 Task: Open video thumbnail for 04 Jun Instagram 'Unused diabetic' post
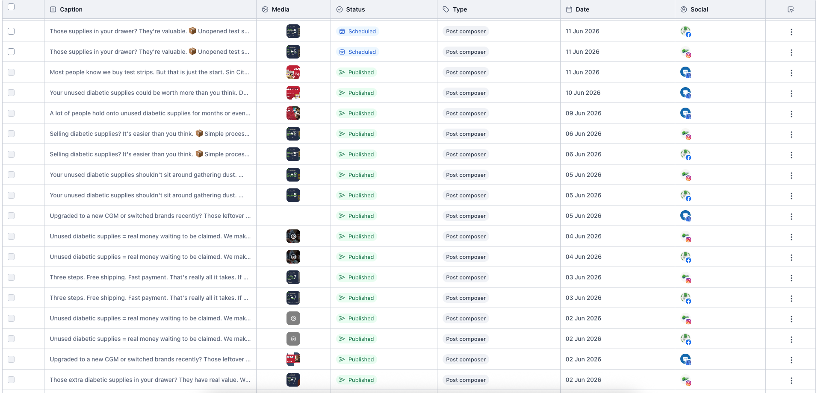tap(293, 236)
